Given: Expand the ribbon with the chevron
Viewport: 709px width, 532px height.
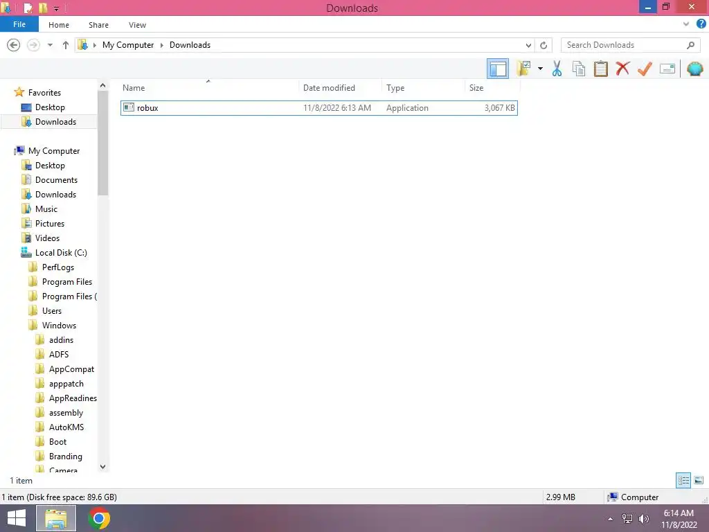Looking at the screenshot, I should coord(686,24).
